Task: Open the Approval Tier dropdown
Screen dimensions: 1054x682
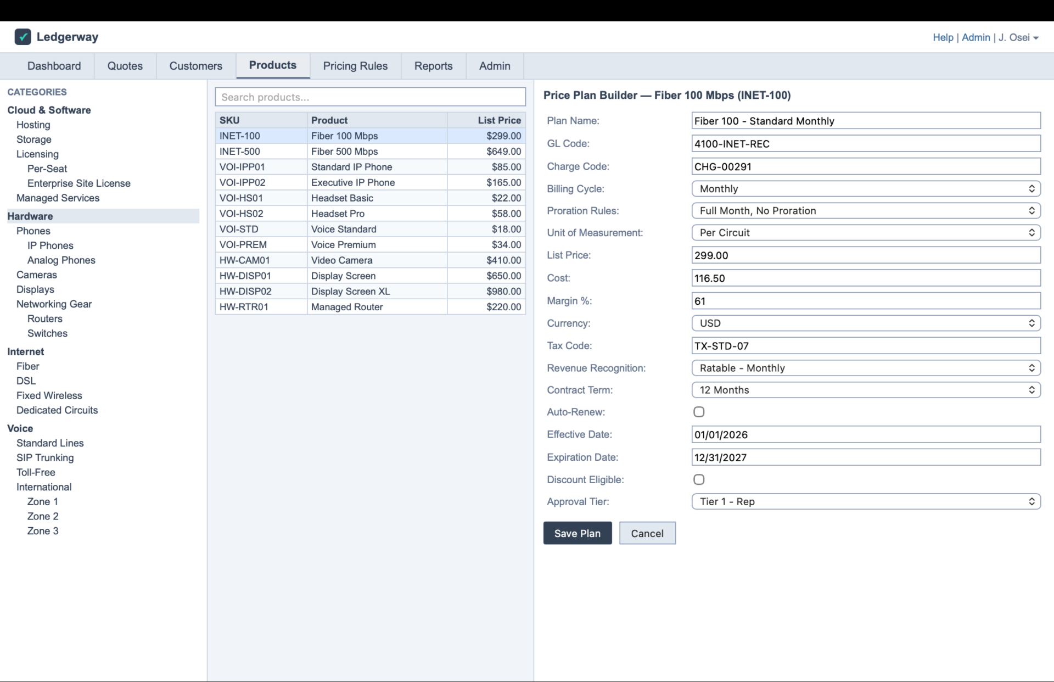Action: pos(866,501)
